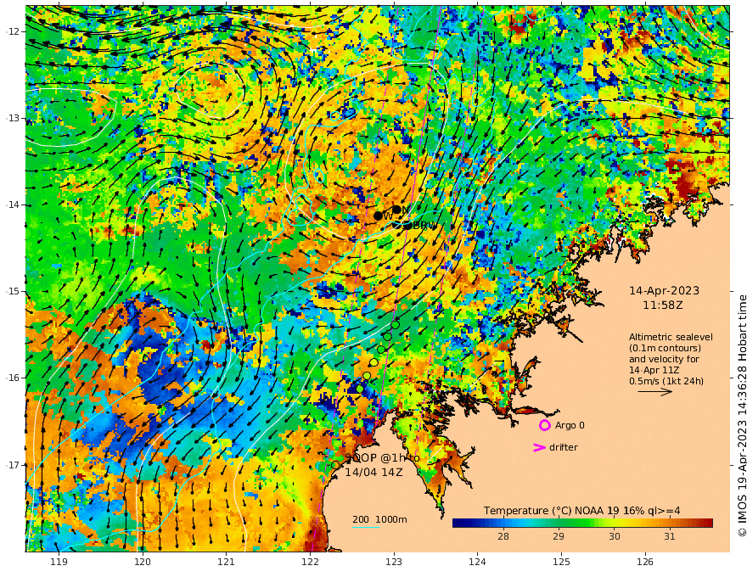Click the latitude axis label -12
Image resolution: width=747 pixels, height=577 pixels.
point(12,31)
